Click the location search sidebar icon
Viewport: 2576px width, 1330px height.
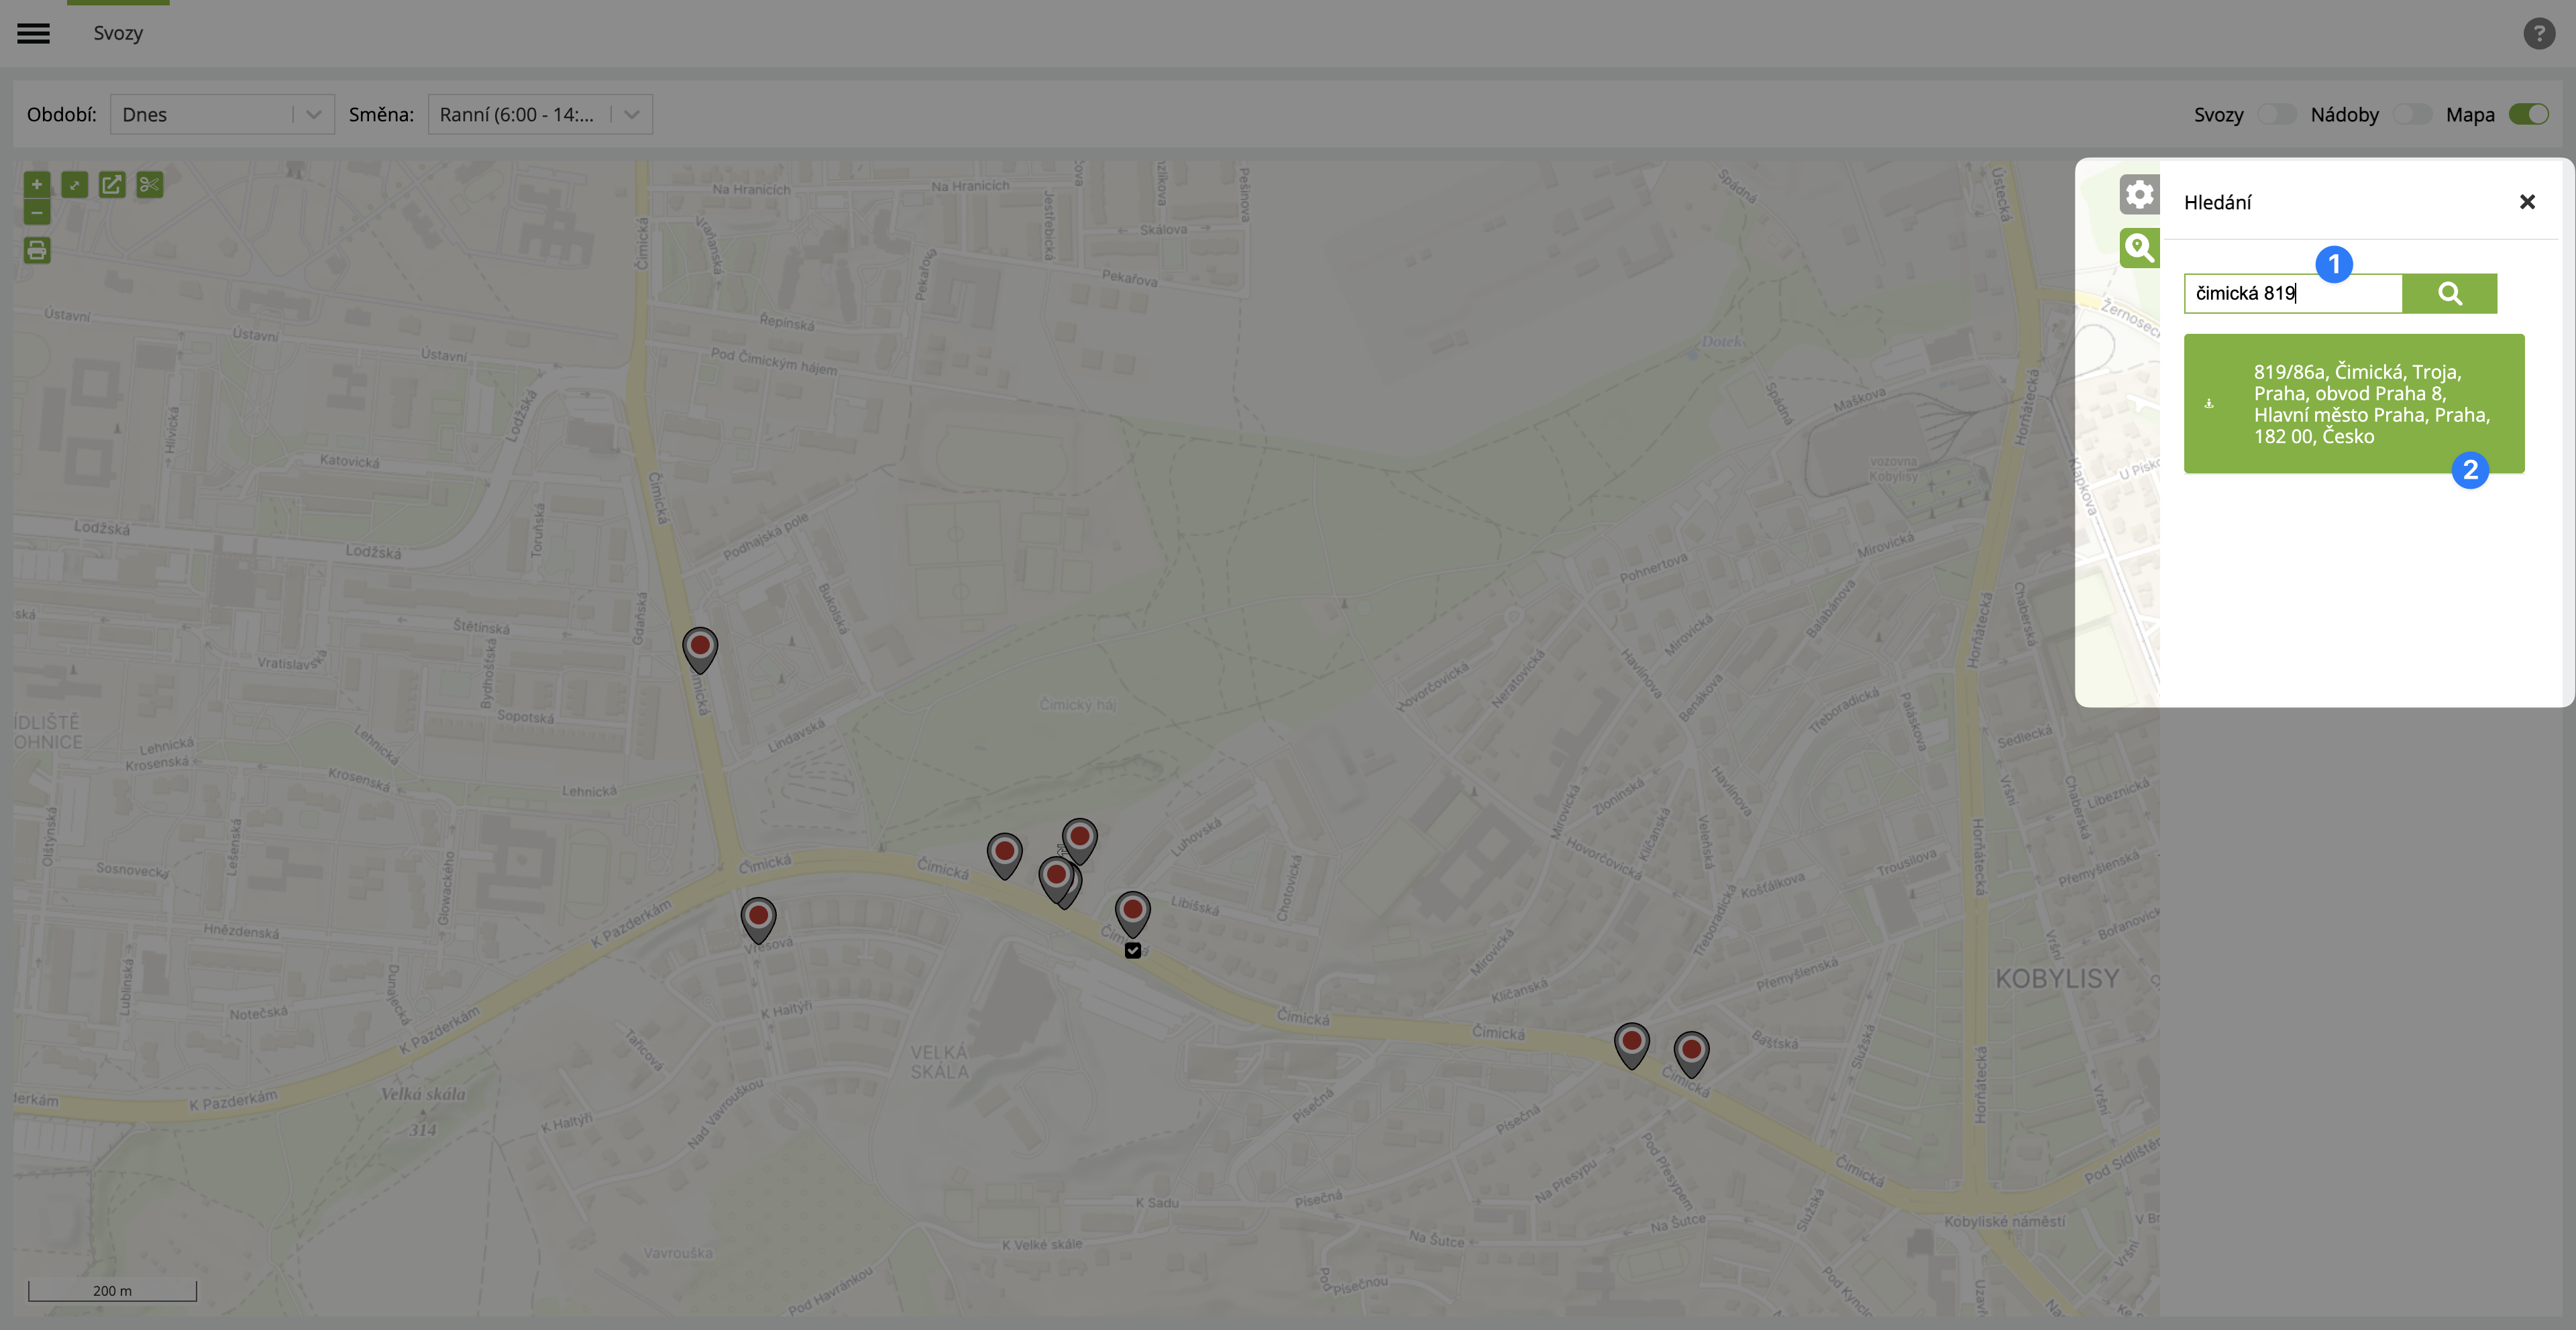(x=2139, y=247)
